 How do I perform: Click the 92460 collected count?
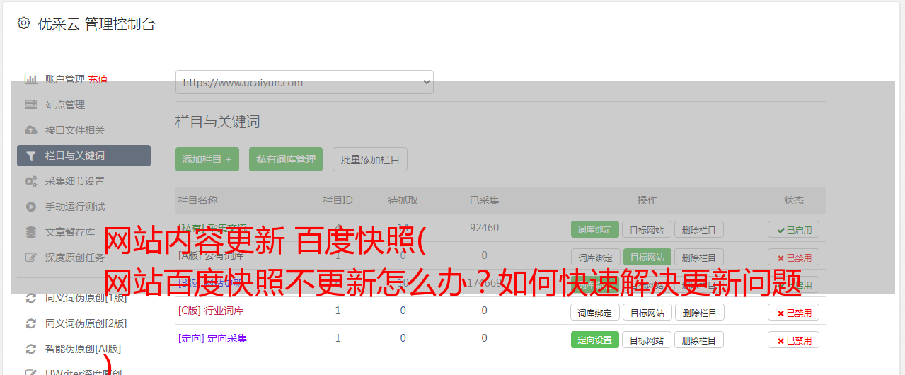click(484, 228)
